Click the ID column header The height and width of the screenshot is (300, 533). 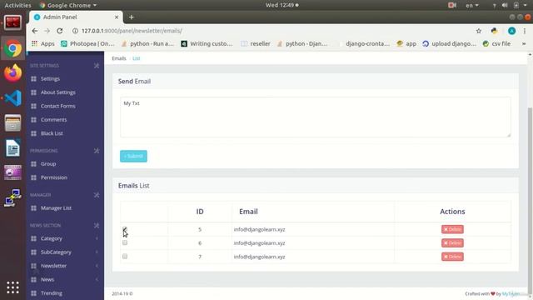coord(200,211)
